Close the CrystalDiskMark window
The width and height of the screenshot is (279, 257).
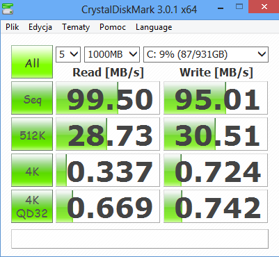(264, 7)
